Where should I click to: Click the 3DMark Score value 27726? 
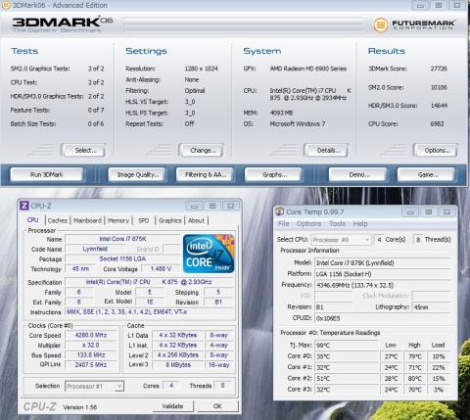(439, 69)
